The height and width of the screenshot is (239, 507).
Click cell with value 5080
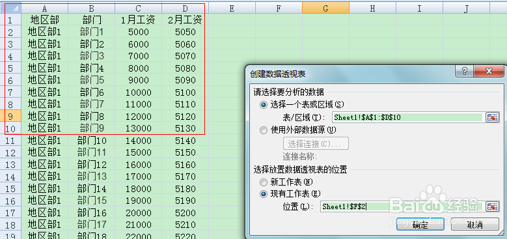click(x=185, y=68)
